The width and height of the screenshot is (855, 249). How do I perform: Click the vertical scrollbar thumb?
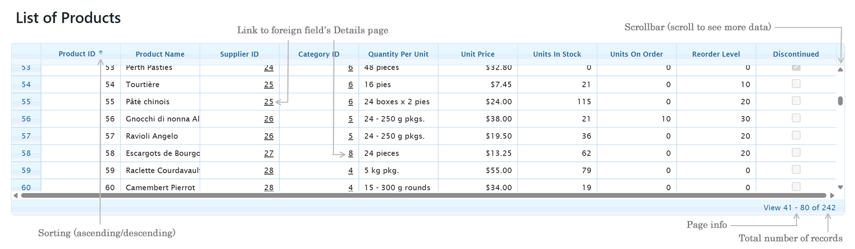(x=840, y=101)
